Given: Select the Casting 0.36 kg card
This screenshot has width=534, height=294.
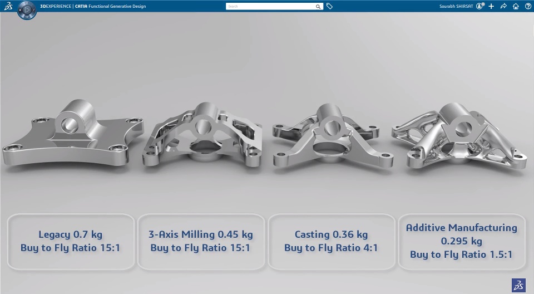Looking at the screenshot, I should [x=332, y=242].
